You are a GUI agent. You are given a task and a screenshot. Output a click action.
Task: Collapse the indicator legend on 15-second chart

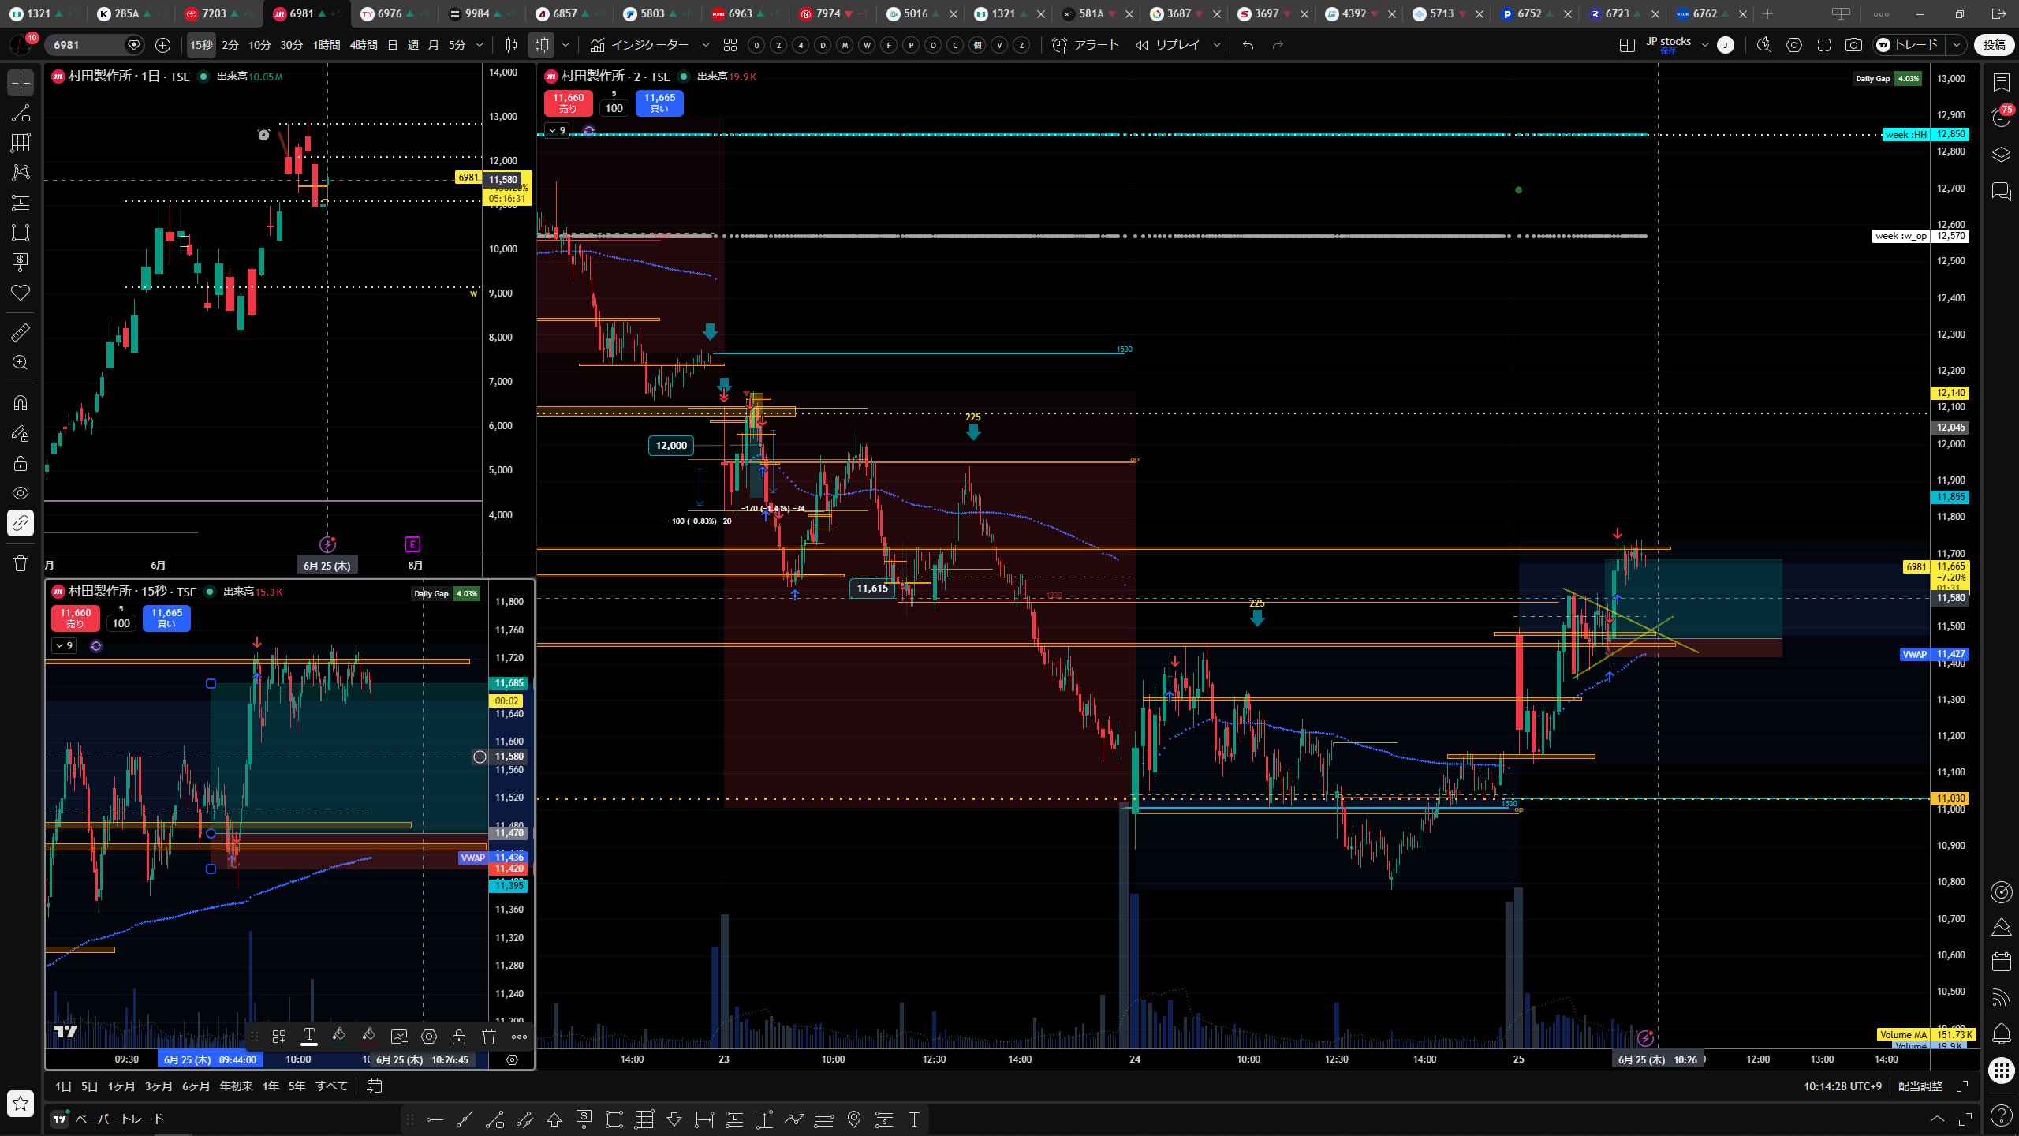point(63,646)
